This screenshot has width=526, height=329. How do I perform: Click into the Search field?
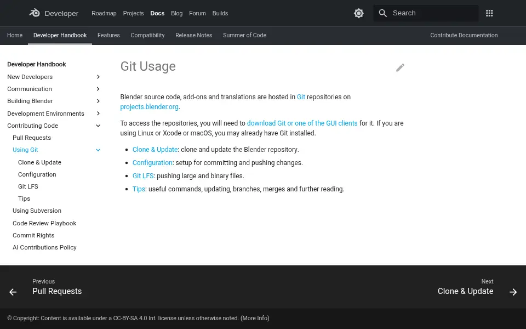pyautogui.click(x=426, y=13)
